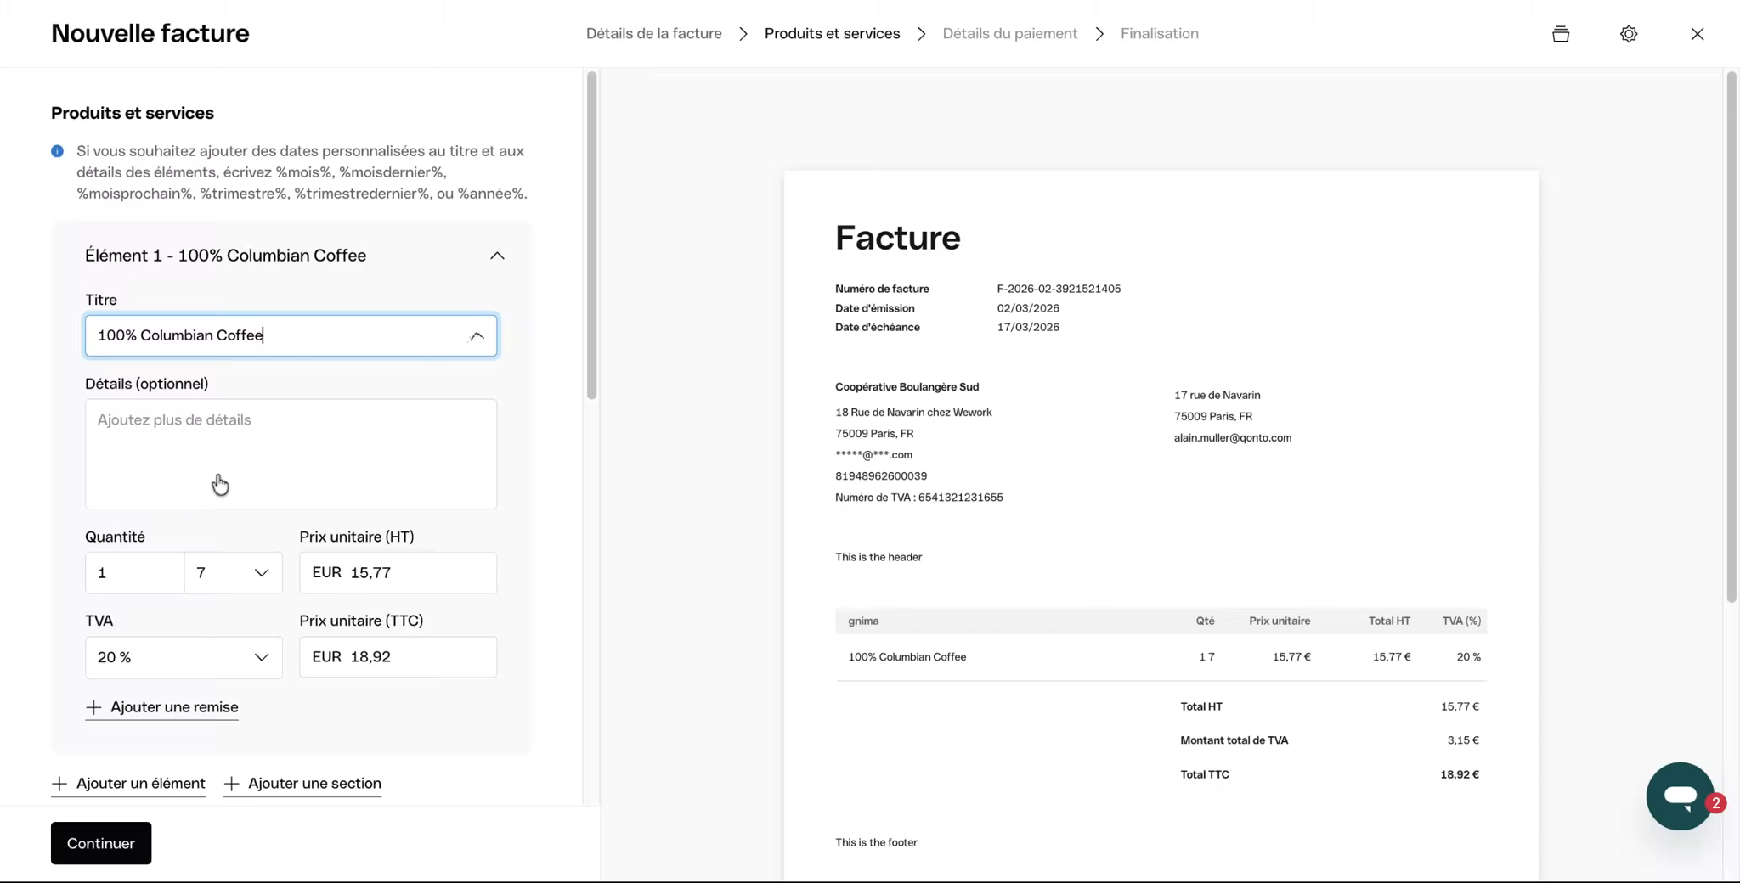Open the settings gear icon
The width and height of the screenshot is (1740, 883).
point(1628,34)
